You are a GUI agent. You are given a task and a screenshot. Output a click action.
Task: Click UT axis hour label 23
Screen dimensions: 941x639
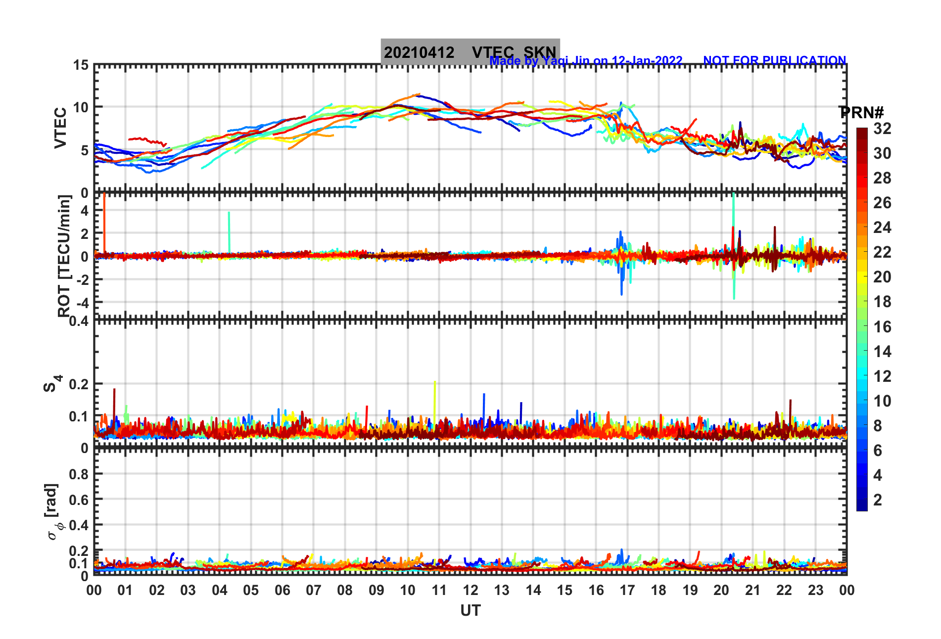(x=816, y=590)
